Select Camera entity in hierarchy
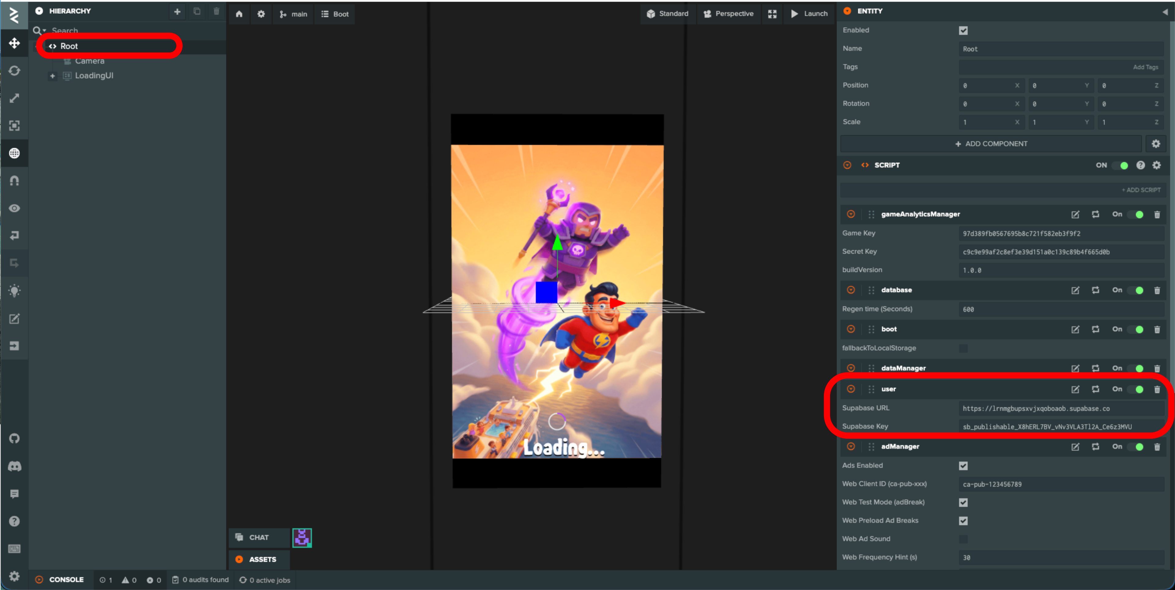The height and width of the screenshot is (590, 1175). tap(90, 61)
